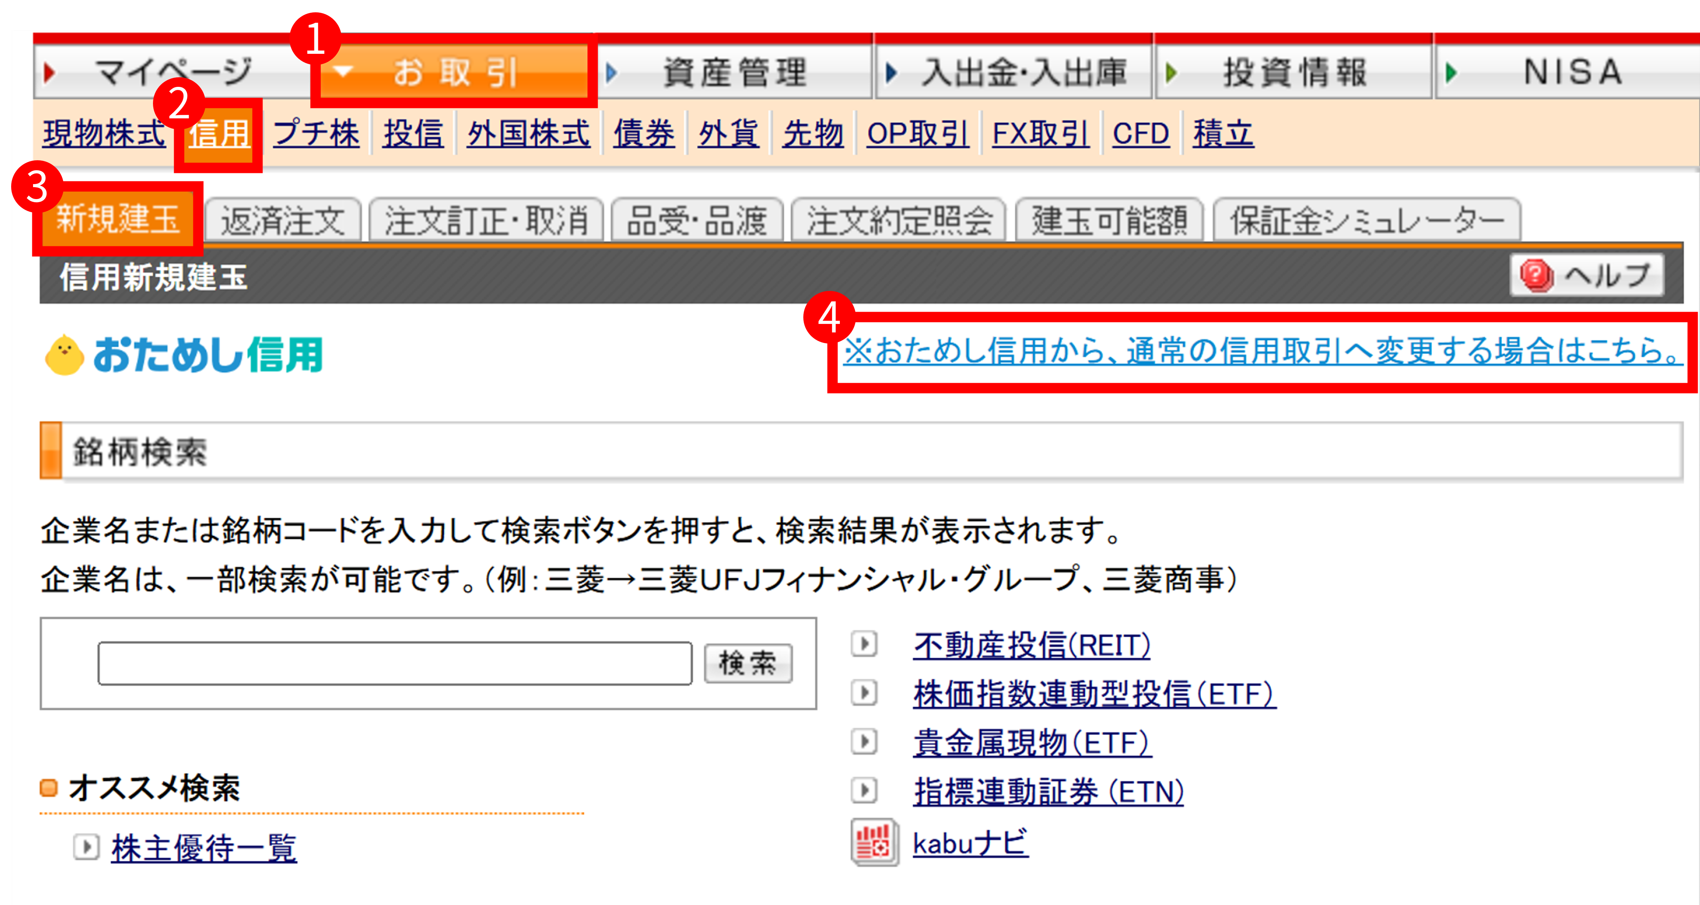This screenshot has height=905, width=1700.
Task: Select the お取引 main tab
Action: click(454, 72)
